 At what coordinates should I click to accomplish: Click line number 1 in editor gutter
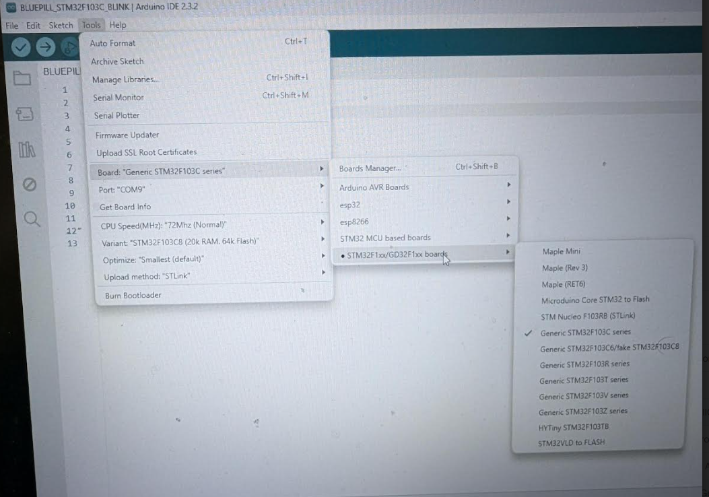65,90
